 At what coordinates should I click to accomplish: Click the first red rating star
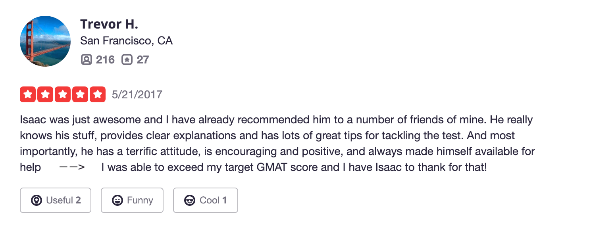pyautogui.click(x=28, y=94)
